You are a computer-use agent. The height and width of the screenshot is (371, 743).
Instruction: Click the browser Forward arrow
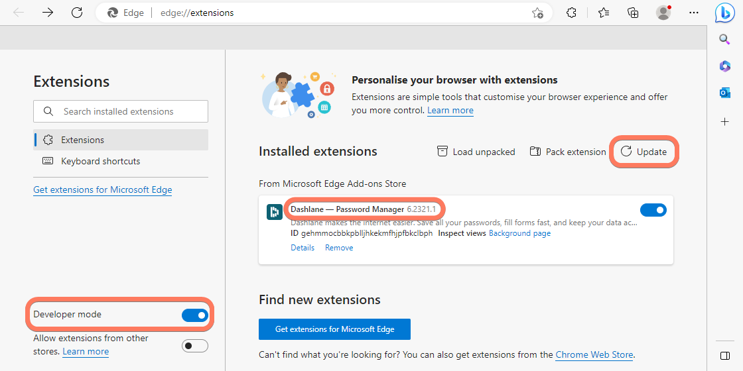(x=48, y=13)
